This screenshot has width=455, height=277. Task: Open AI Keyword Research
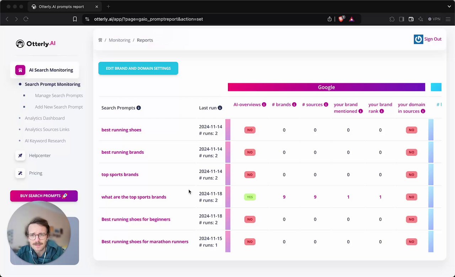click(45, 141)
